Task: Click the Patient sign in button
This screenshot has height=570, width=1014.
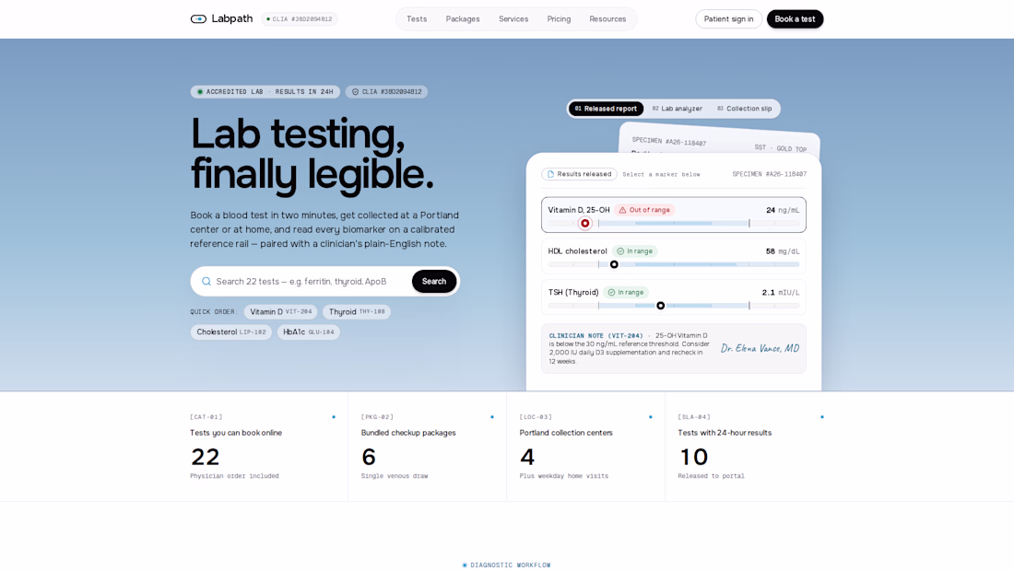Action: [728, 18]
